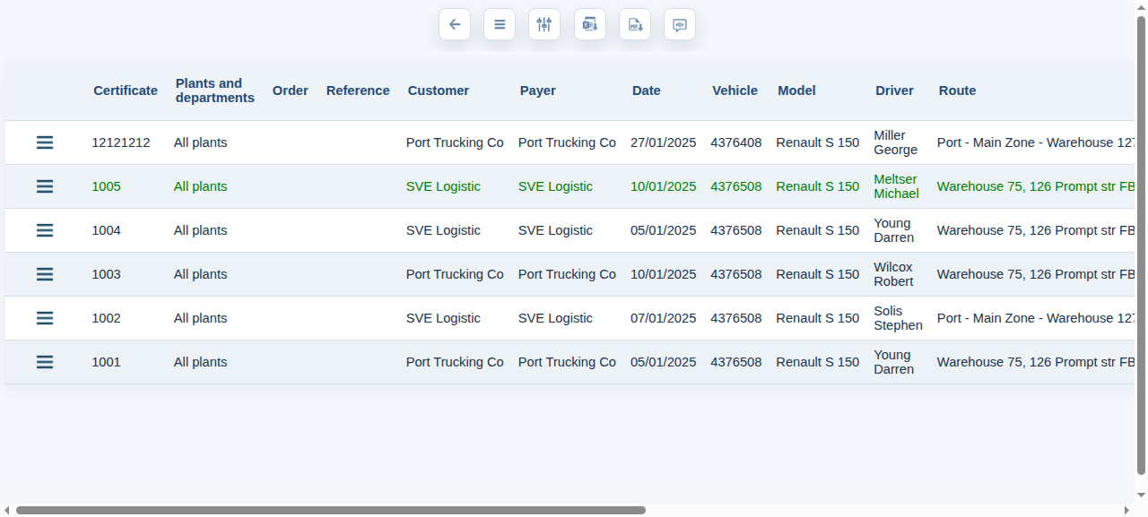Sort by Plants and departments header
Screen dimensions: 1148x517
click(x=215, y=90)
